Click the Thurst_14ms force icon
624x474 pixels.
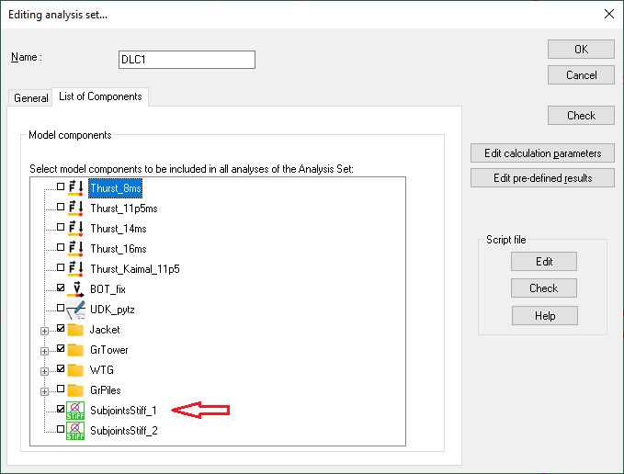pyautogui.click(x=76, y=228)
